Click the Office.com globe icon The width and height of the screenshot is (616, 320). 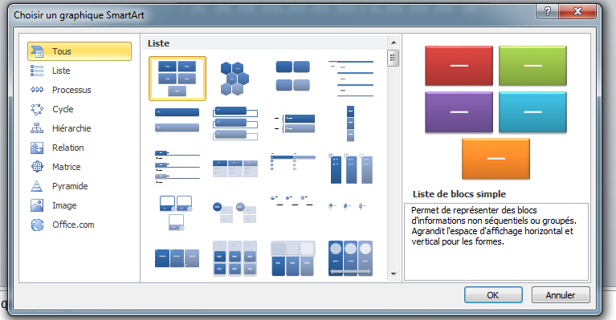pos(37,225)
